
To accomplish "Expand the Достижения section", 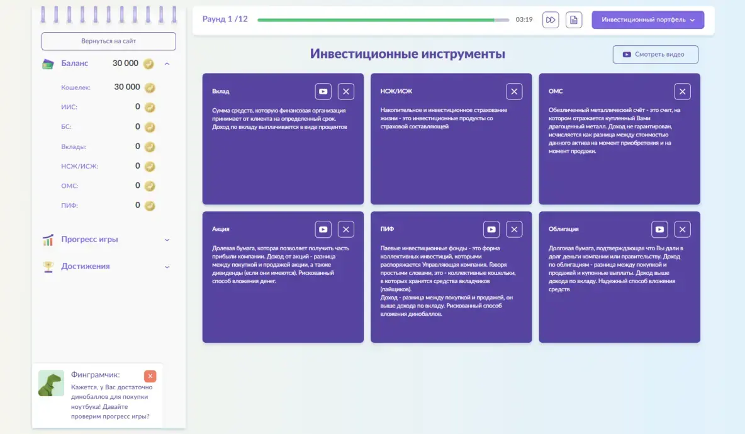I will [167, 267].
